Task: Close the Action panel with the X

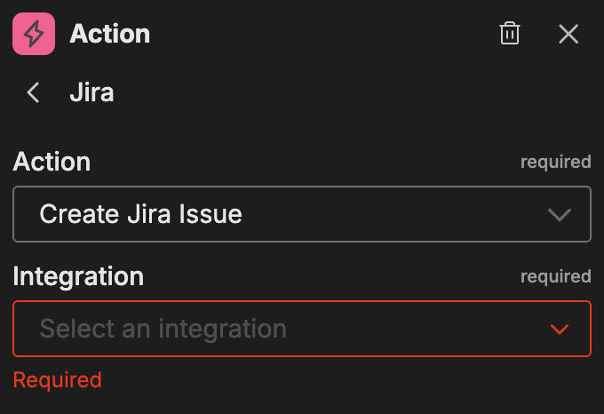Action: click(x=568, y=35)
